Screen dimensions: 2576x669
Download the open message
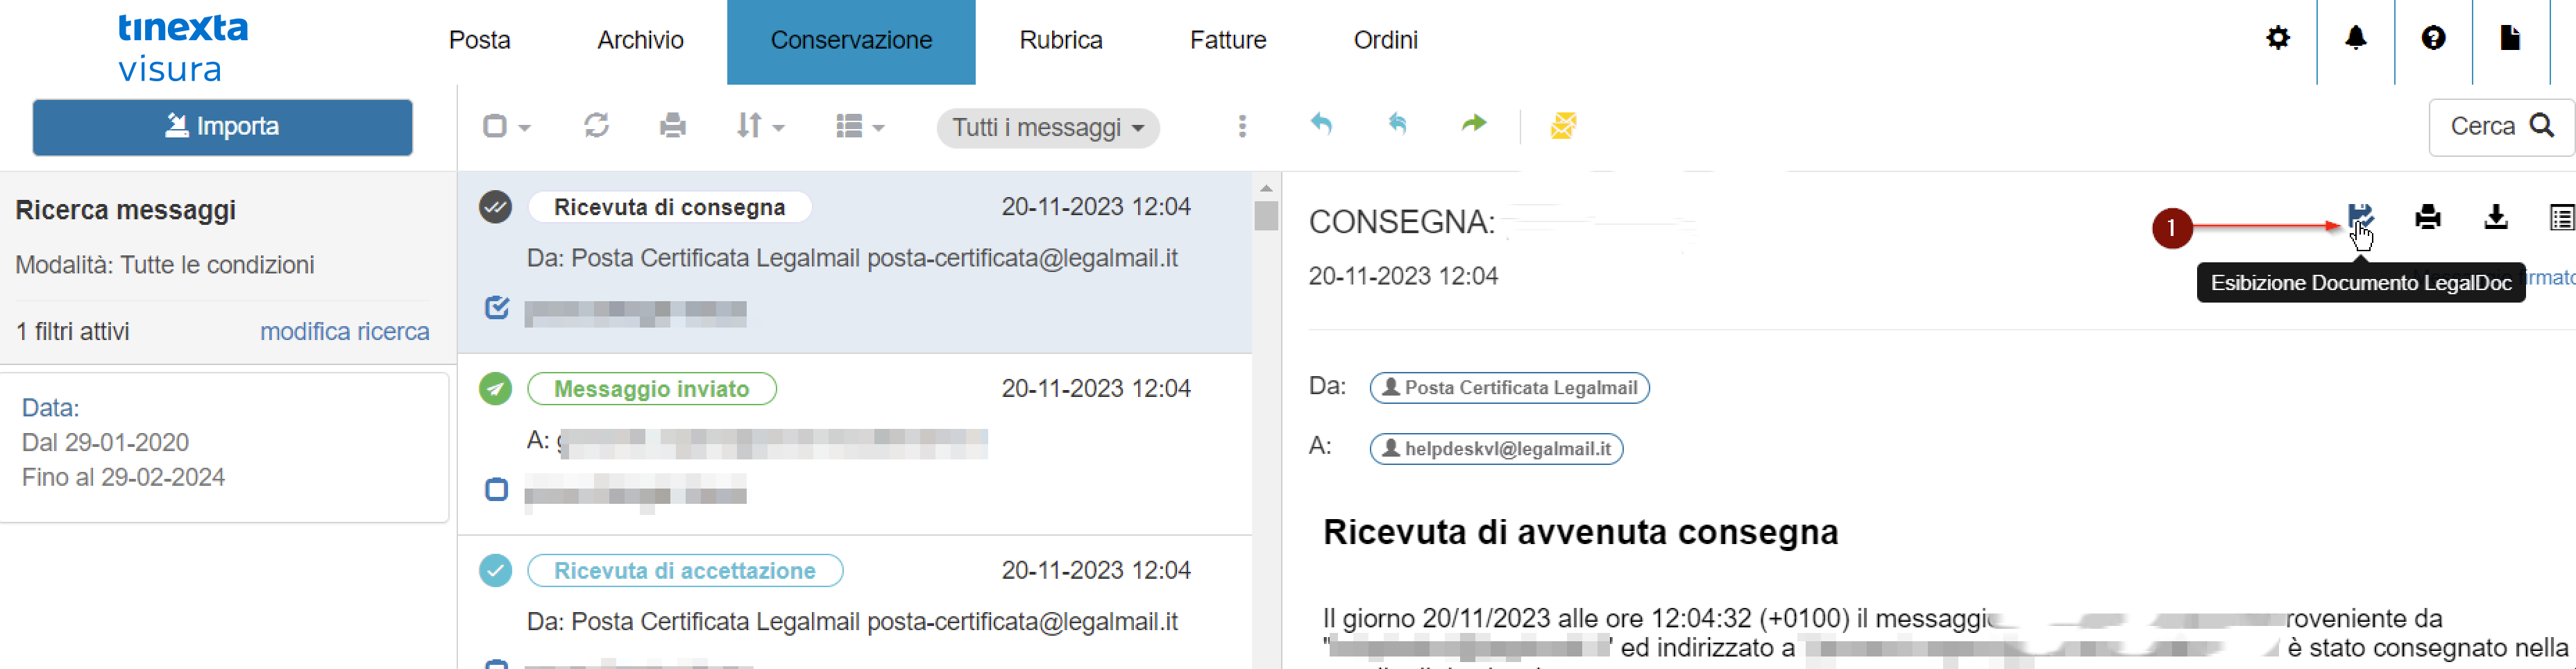2496,217
